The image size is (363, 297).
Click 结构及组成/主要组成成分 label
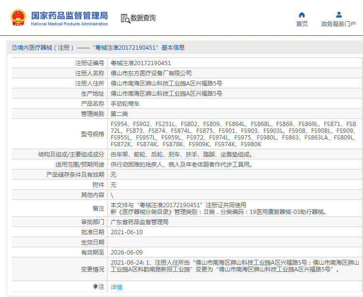click(x=71, y=155)
